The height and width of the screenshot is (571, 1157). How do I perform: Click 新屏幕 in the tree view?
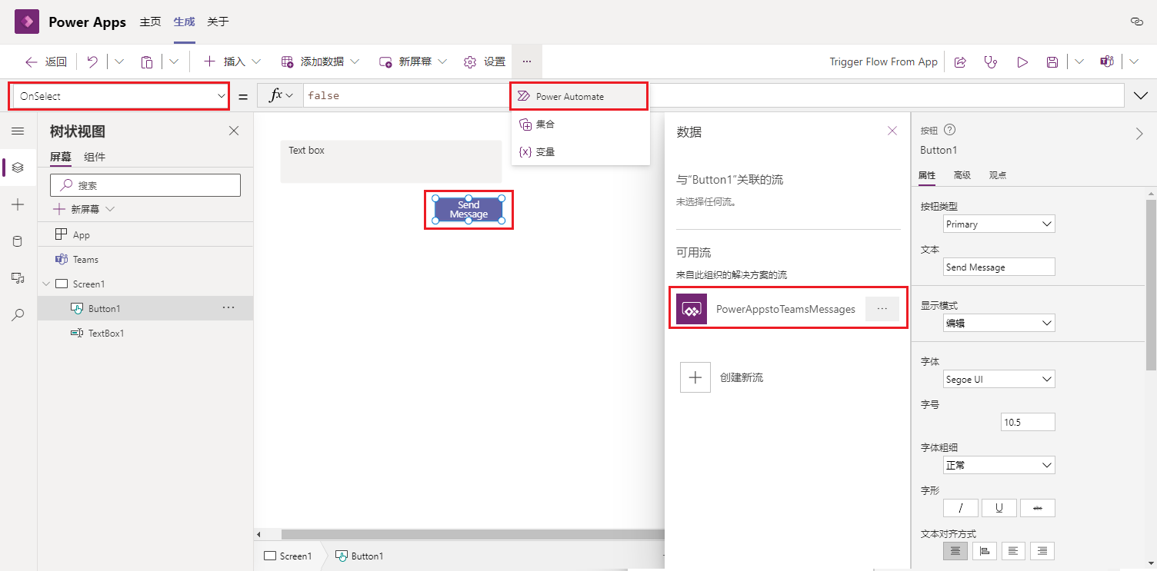click(x=84, y=209)
